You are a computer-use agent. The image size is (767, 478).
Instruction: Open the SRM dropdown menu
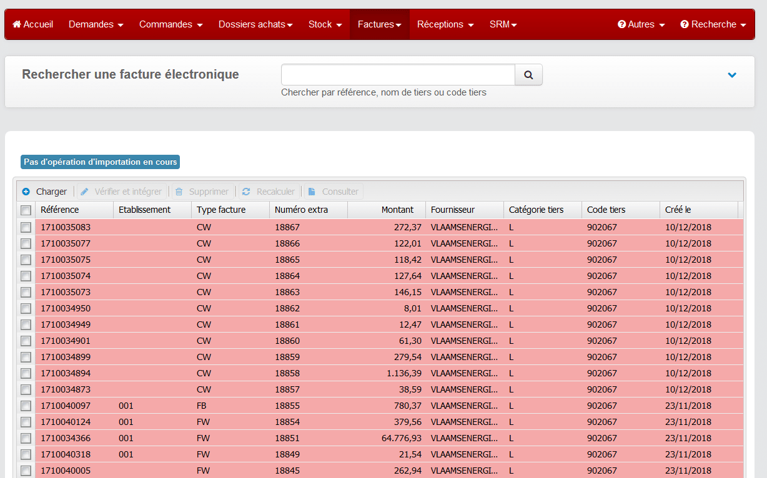[x=503, y=24]
